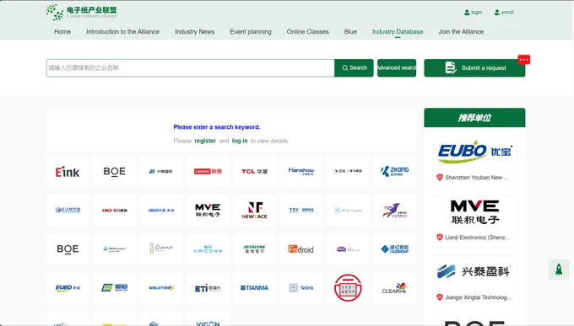Click the login link at top
The image size is (574, 326).
[473, 13]
